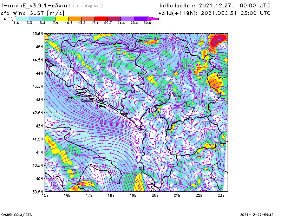Click the legend value 17.1
Image resolution: width=281 pixels, height=217 pixels.
pyautogui.click(x=95, y=23)
